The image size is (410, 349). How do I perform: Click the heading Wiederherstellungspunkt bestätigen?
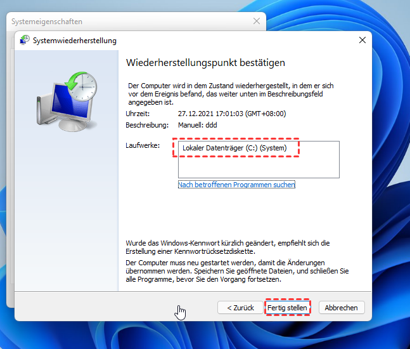205,63
